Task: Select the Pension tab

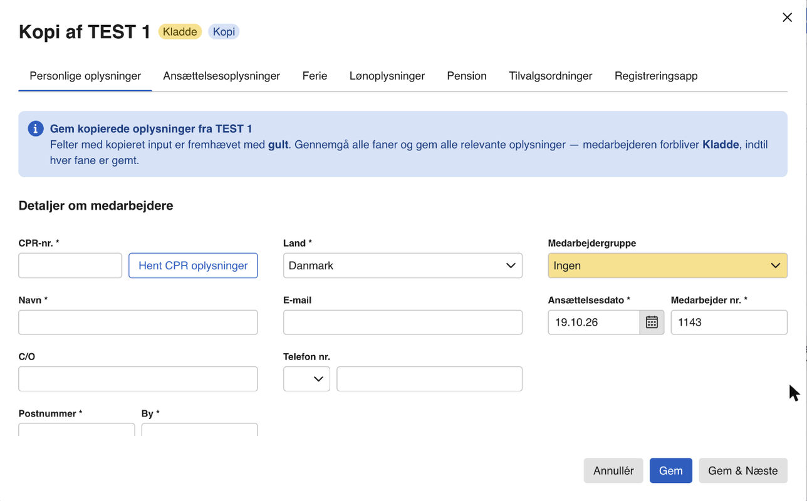Action: [x=467, y=76]
